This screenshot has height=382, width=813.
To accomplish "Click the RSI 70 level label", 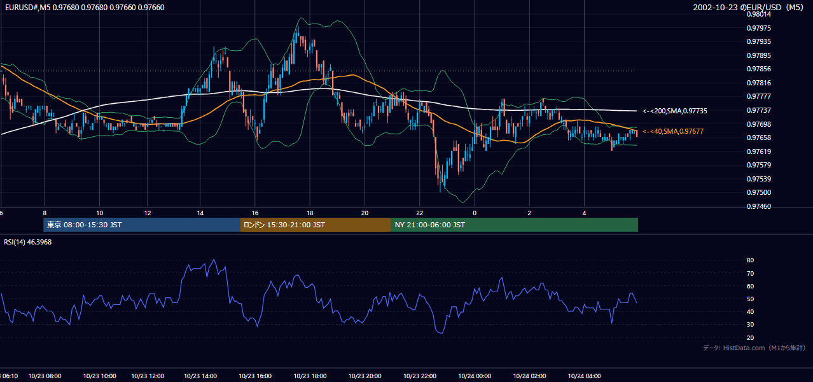I will [751, 273].
